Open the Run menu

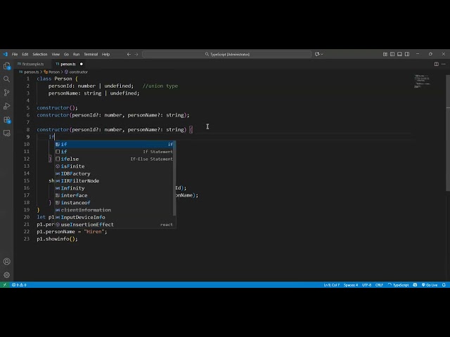[x=76, y=54]
